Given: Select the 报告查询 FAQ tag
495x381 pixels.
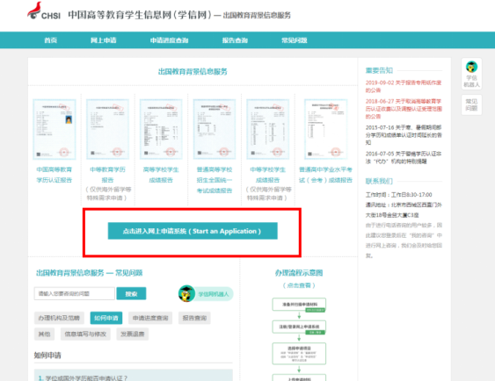Looking at the screenshot, I should tap(194, 318).
